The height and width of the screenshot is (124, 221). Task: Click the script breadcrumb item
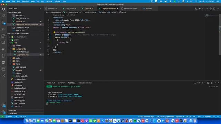click(103, 12)
